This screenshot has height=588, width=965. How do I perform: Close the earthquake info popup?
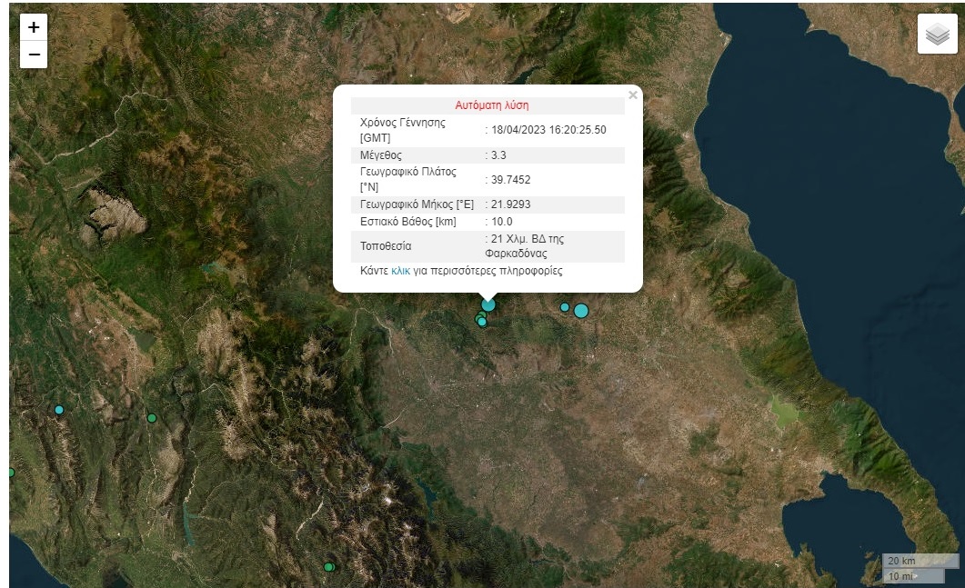633,95
